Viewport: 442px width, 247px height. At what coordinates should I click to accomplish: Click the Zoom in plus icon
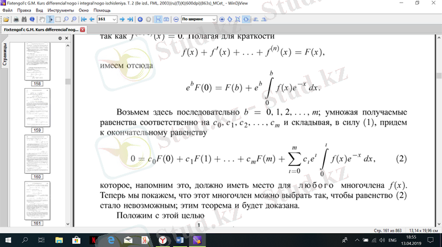click(x=222, y=19)
